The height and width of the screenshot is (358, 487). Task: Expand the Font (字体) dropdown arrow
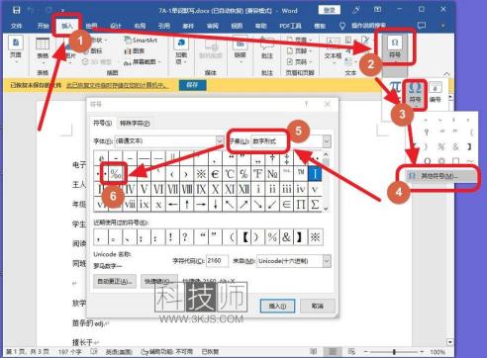[220, 141]
